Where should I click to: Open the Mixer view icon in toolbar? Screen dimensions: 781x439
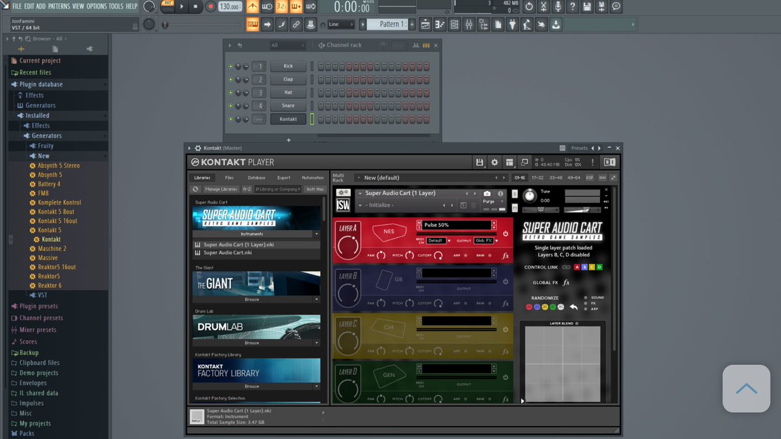tap(469, 24)
